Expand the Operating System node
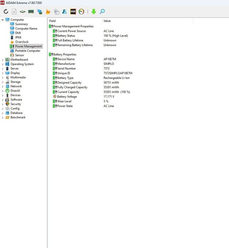 pos(2,64)
